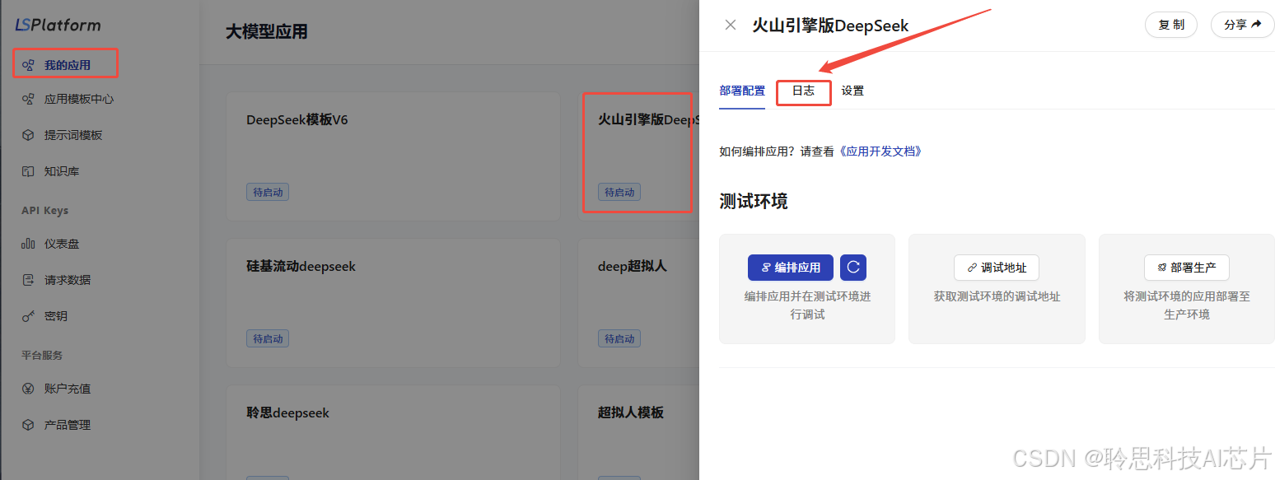Screen dimensions: 1275x480
Task: Click the 仪表盘 bar chart icon
Action: pos(28,244)
